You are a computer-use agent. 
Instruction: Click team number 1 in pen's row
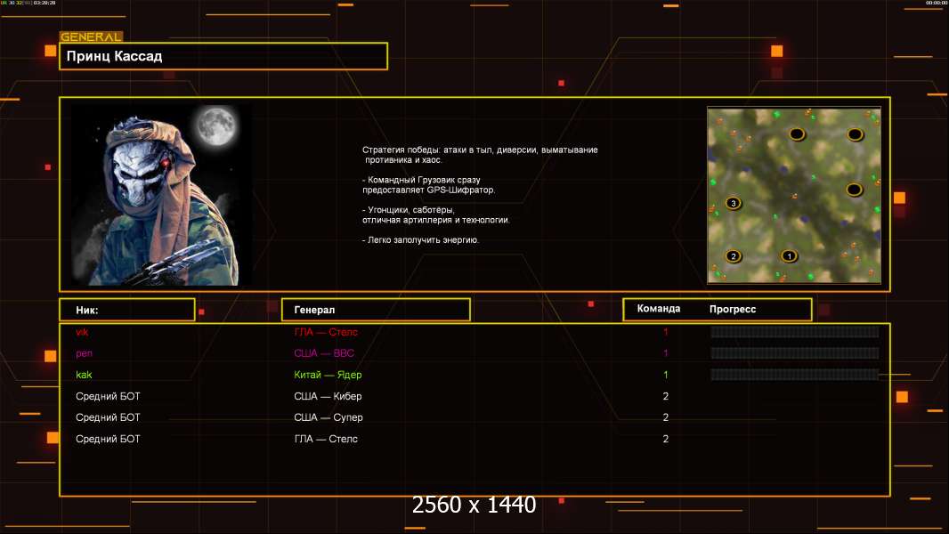click(666, 353)
